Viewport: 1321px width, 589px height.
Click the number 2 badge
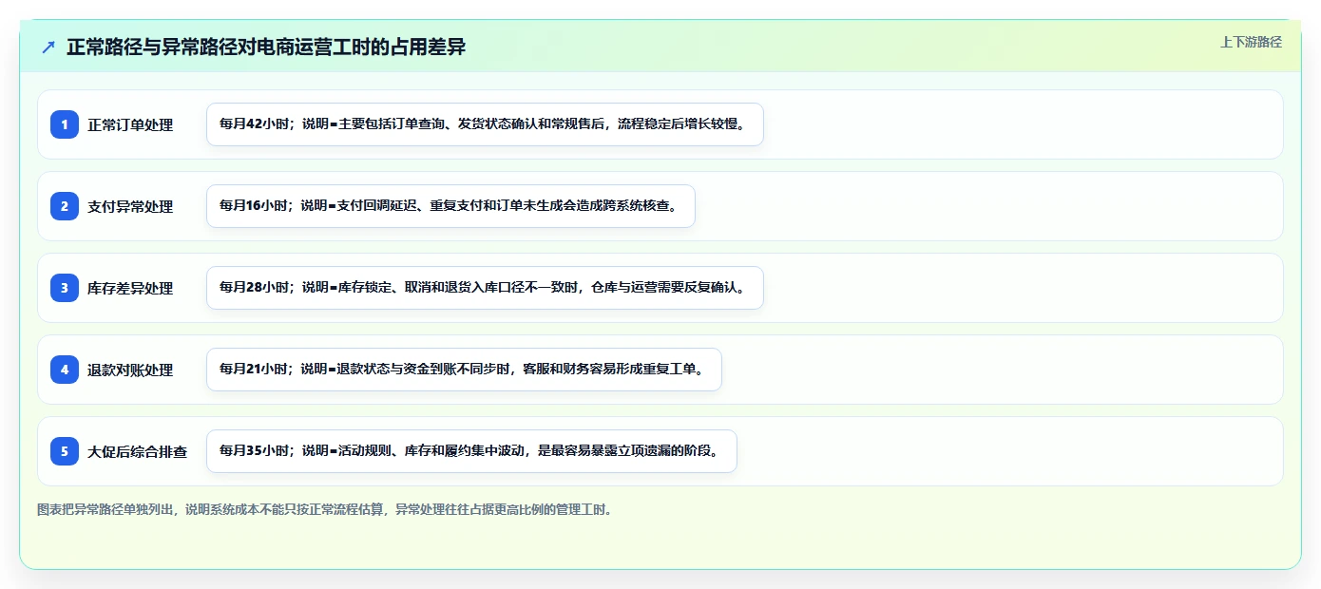point(65,206)
